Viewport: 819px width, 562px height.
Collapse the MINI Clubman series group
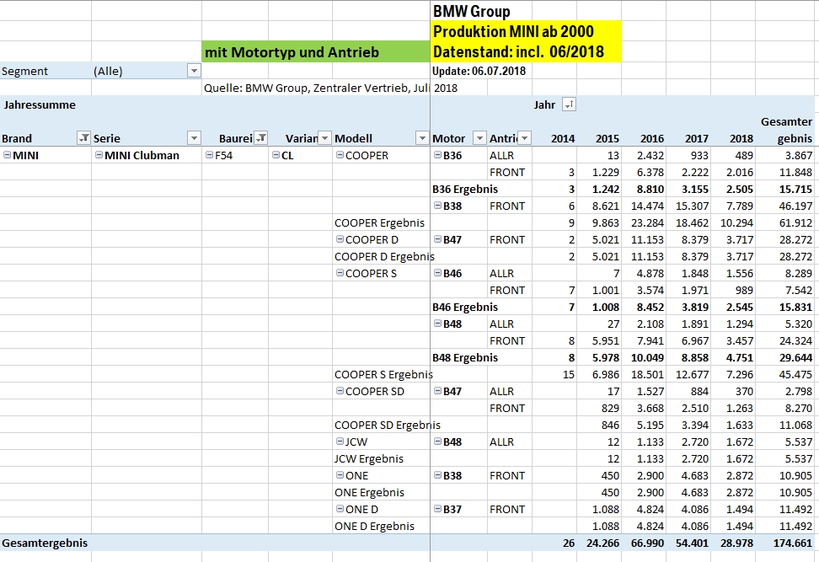[x=99, y=154]
